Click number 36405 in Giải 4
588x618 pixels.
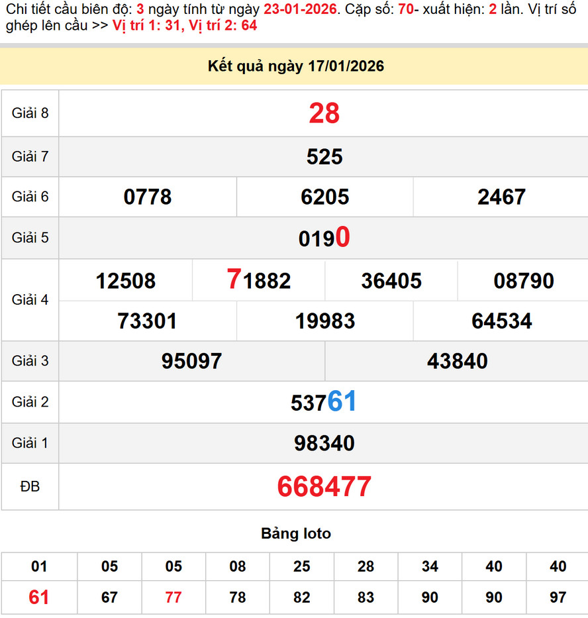390,280
